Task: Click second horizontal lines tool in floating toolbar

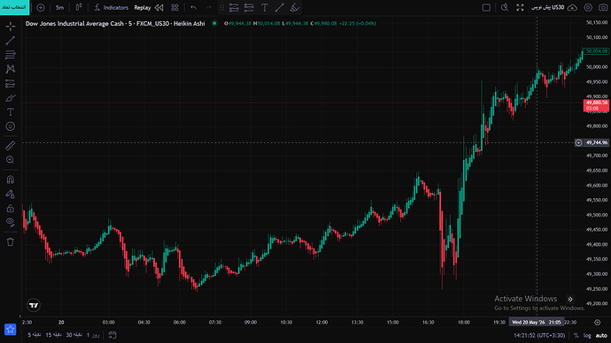Action: pos(249,8)
